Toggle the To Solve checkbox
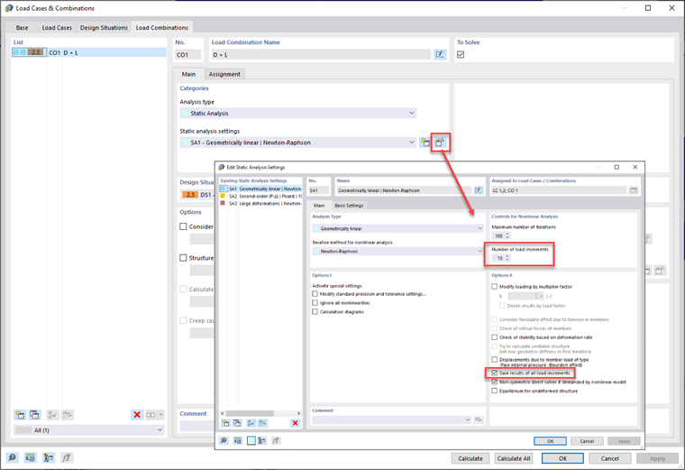Image resolution: width=685 pixels, height=470 pixels. pyautogui.click(x=461, y=55)
